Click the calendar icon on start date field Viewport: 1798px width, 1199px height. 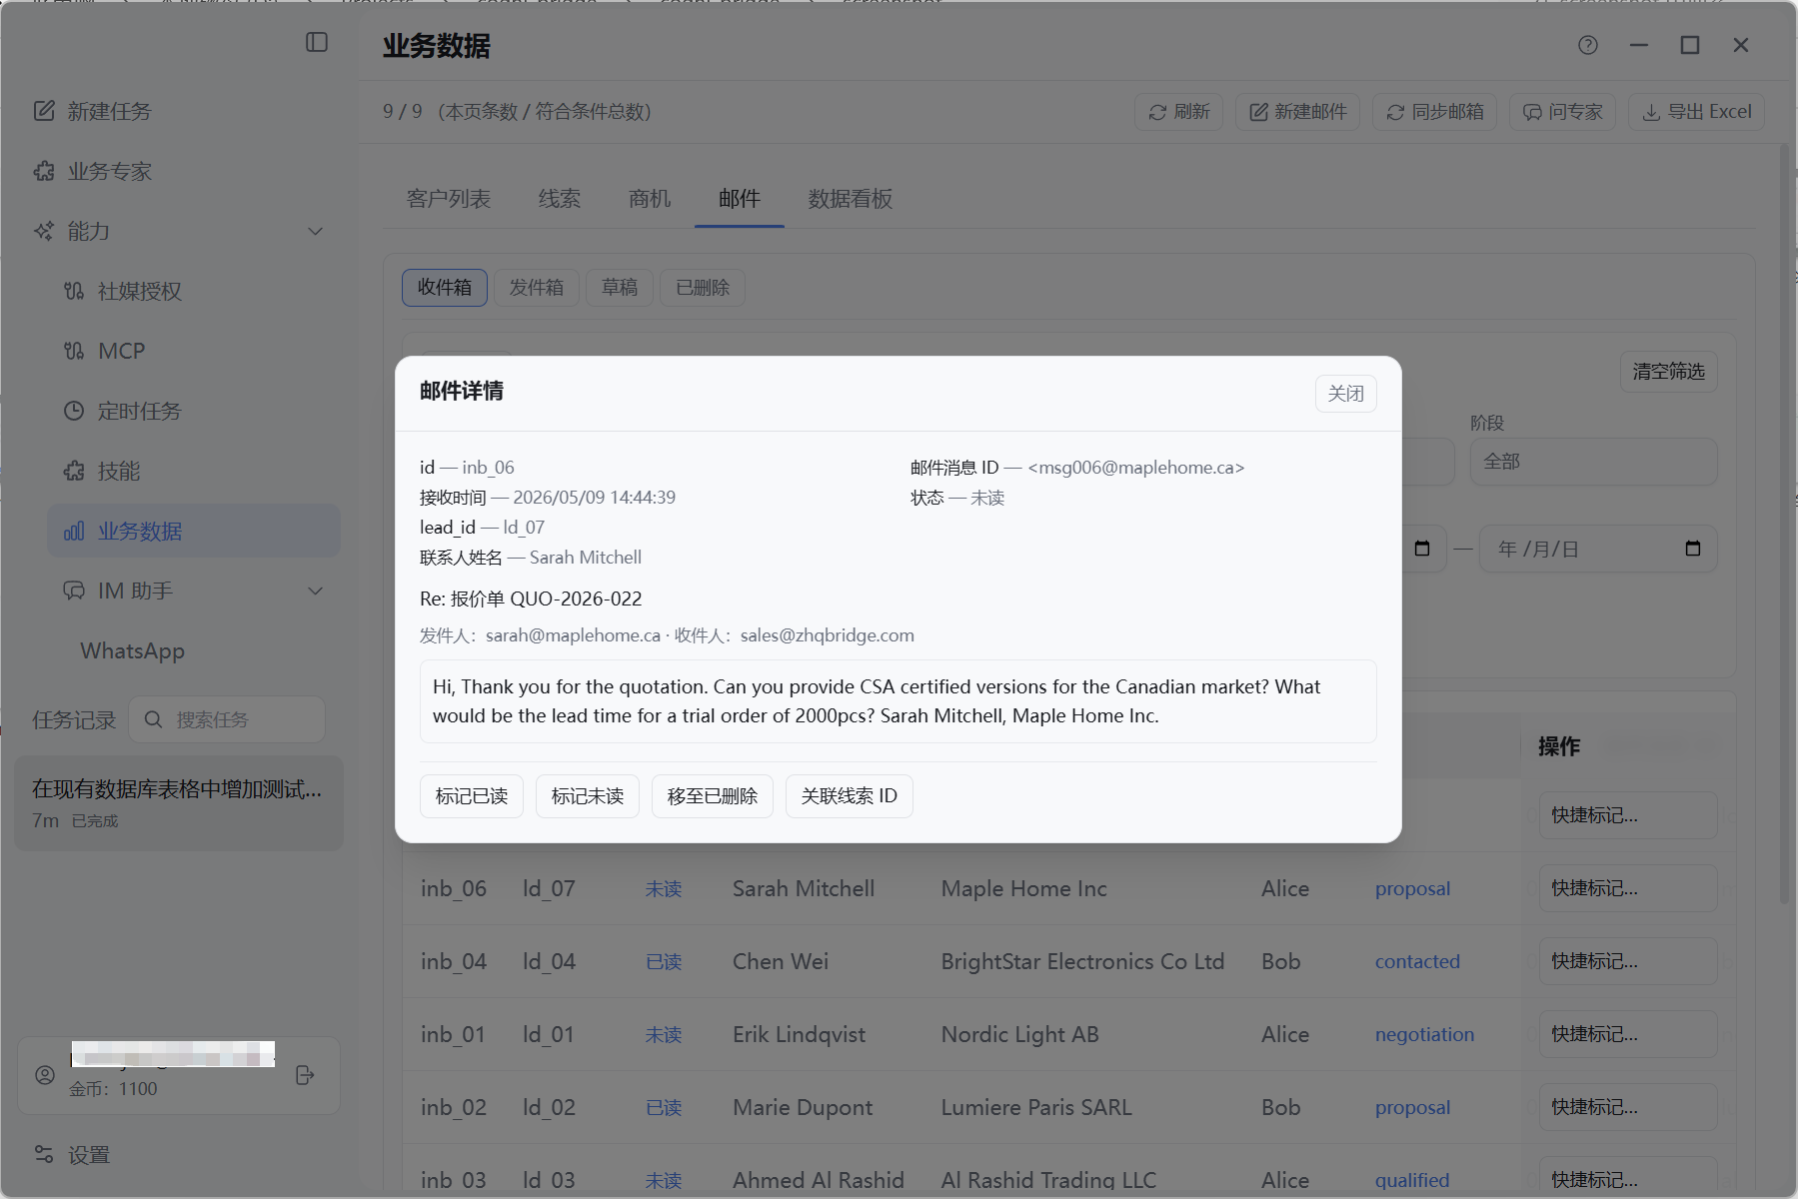coord(1423,549)
